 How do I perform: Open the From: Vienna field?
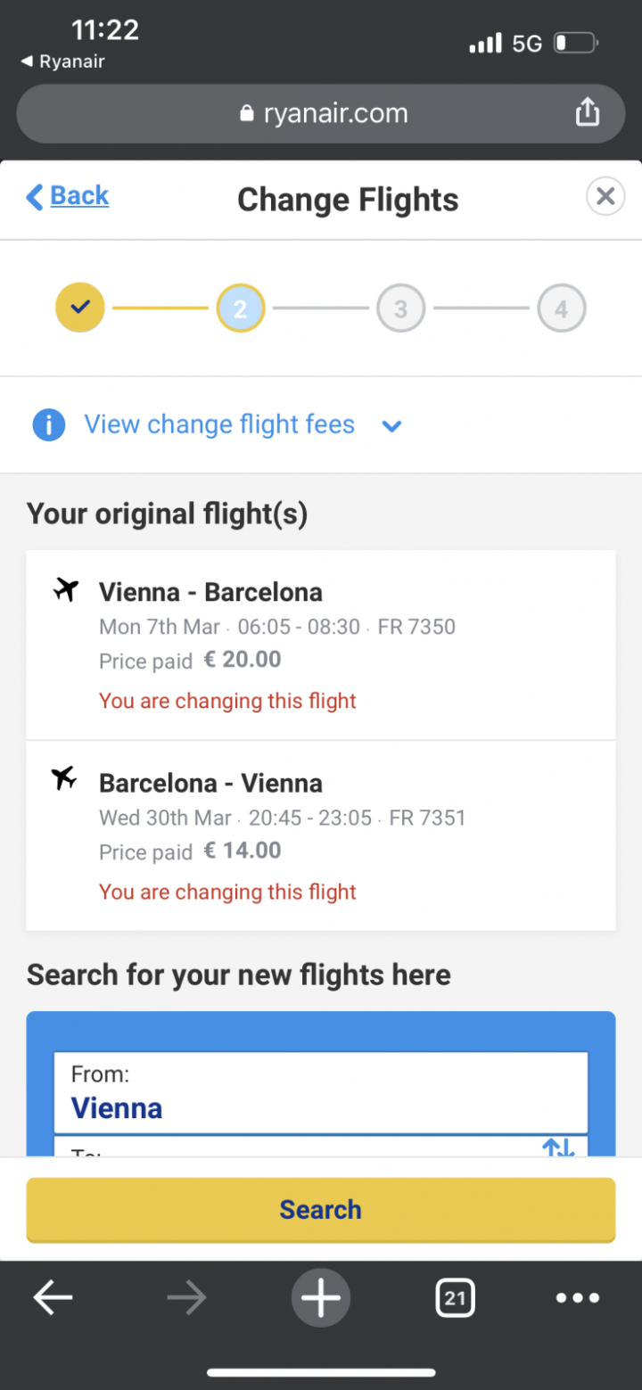pyautogui.click(x=321, y=1093)
